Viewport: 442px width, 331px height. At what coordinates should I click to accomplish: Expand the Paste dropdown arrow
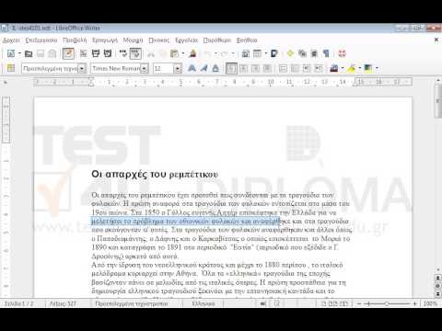(183, 54)
